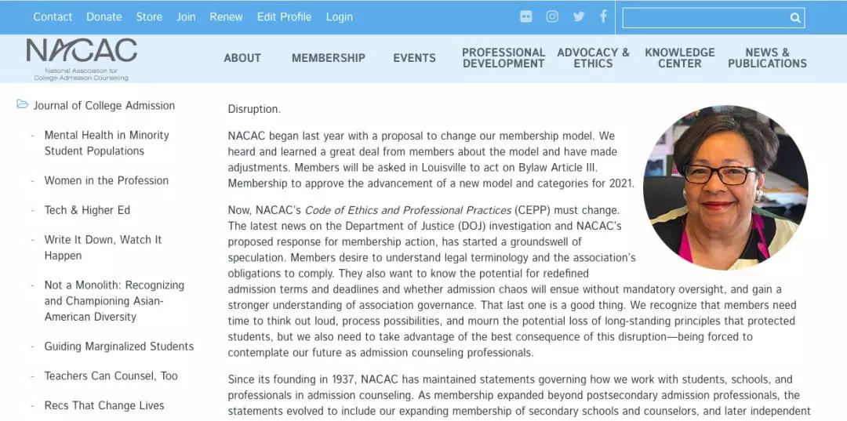The image size is (847, 421).
Task: Open NACAC's Instagram icon
Action: pyautogui.click(x=552, y=16)
